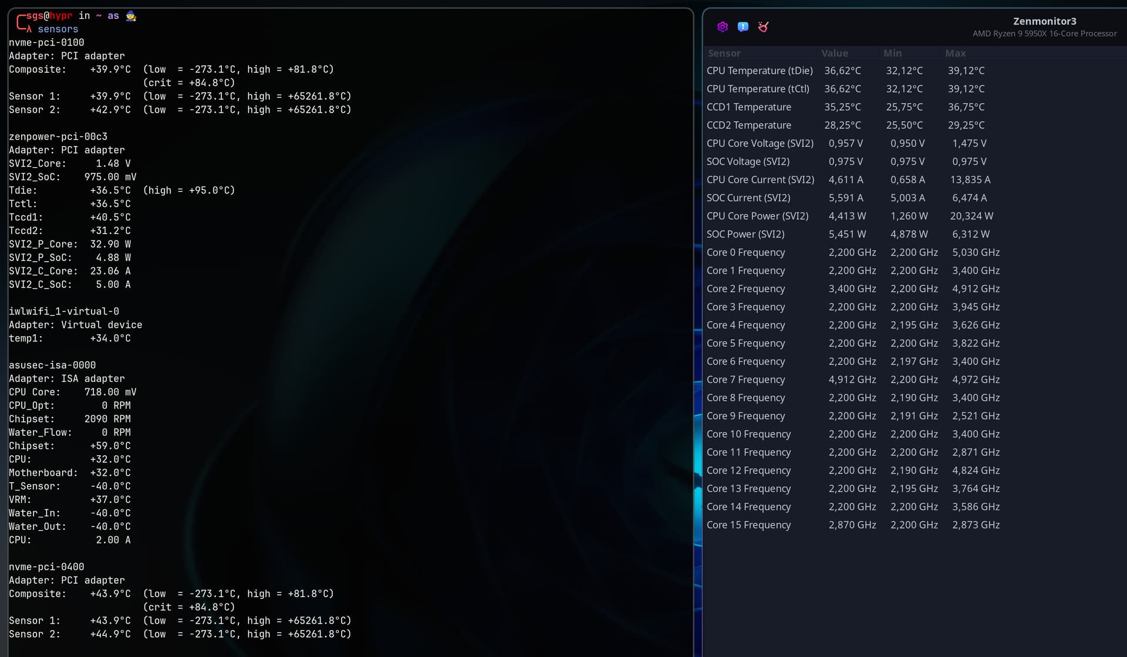Select the CPU Core Power (SVI2) row
Viewport: 1127px width, 657px height.
tap(758, 216)
